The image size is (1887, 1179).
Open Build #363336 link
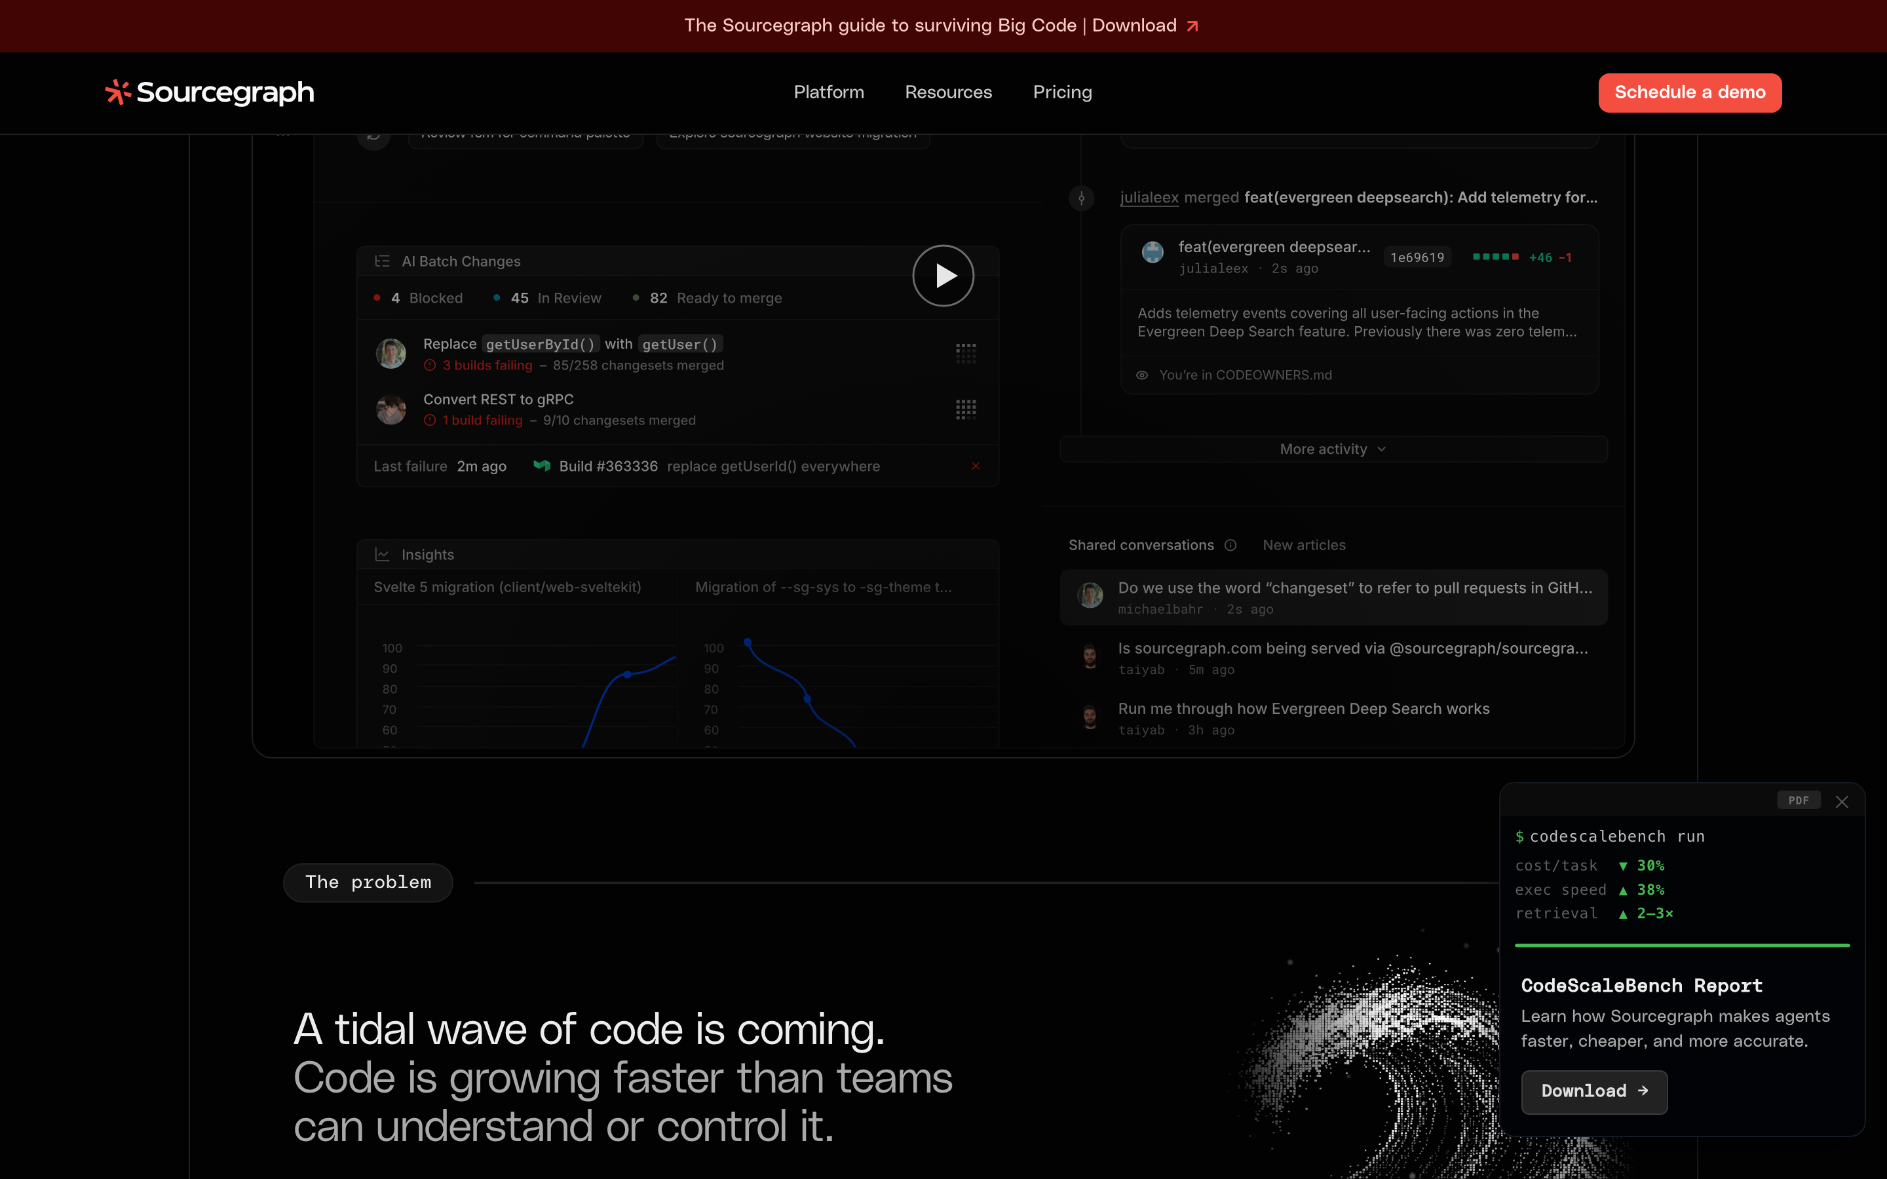click(608, 466)
